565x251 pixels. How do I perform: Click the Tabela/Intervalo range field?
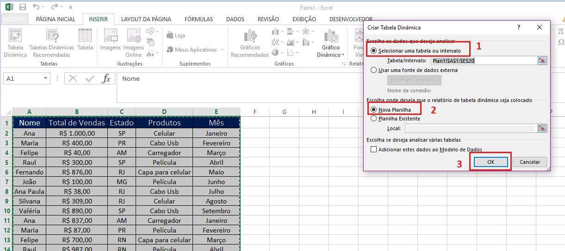click(483, 60)
